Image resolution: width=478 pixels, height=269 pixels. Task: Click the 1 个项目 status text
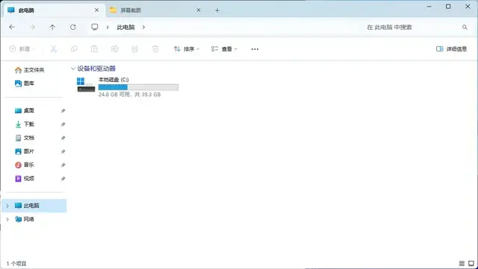click(16, 264)
